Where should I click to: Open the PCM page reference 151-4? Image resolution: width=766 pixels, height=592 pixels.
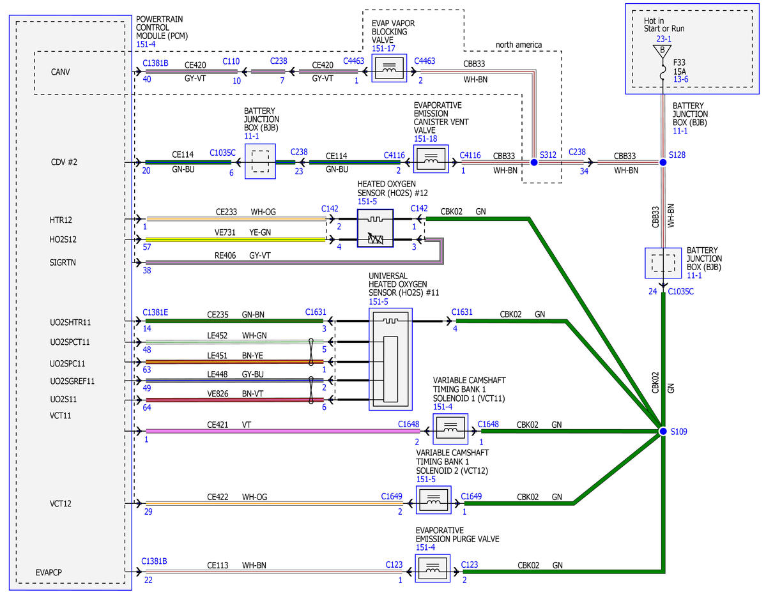click(x=146, y=45)
